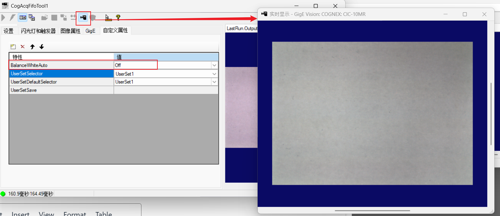The image size is (500, 216).
Task: Select the BalanceWhiteAuto property row
Action: click(x=61, y=65)
